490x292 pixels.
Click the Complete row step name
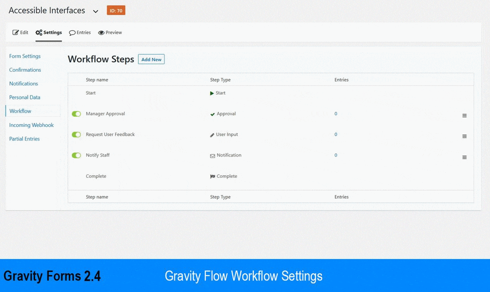pos(96,176)
